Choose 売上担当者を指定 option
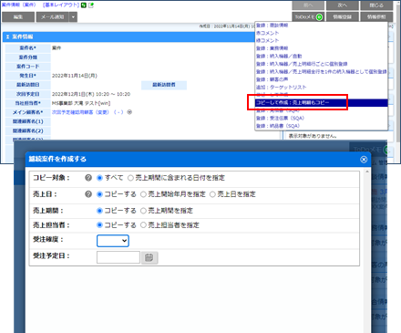The height and width of the screenshot is (333, 401). 143,225
